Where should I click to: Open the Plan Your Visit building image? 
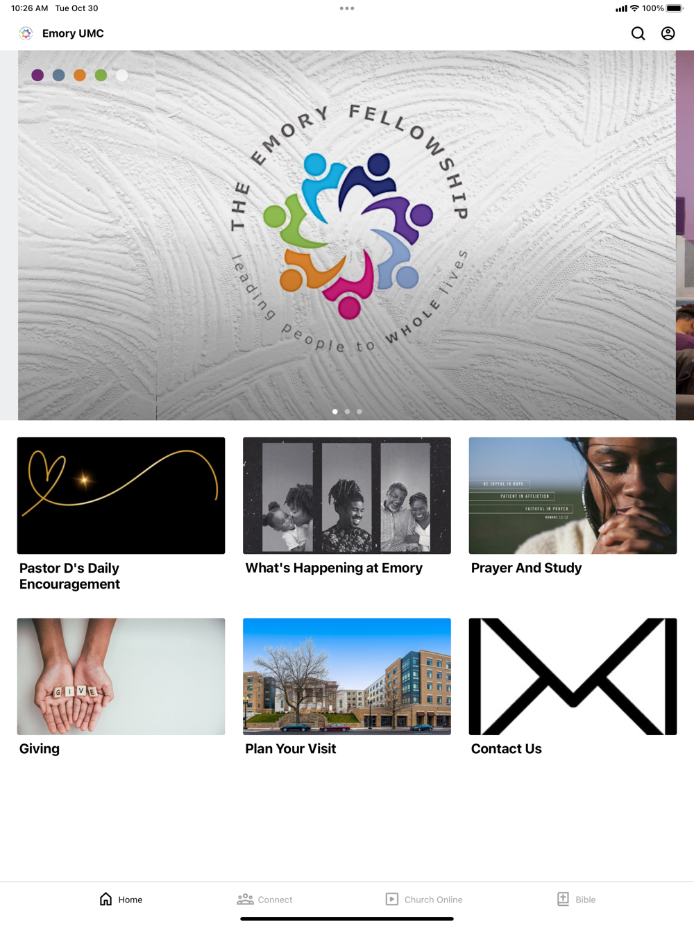tap(347, 677)
